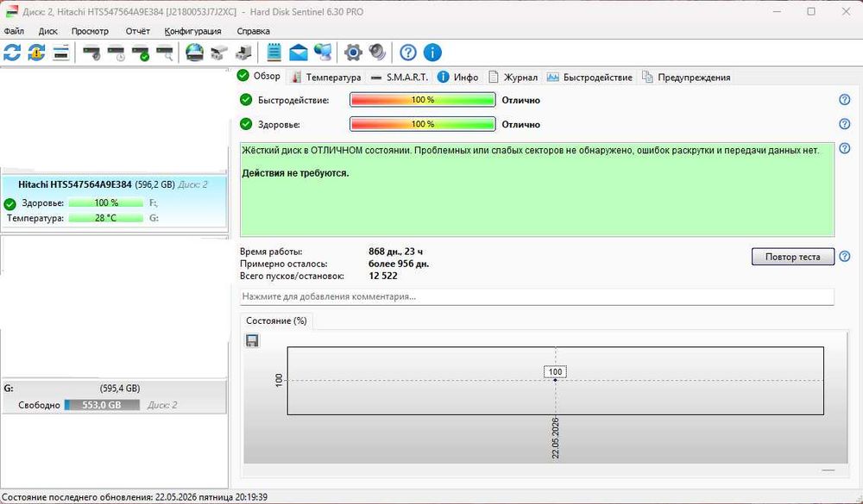
Task: Click the disk icon with magnifying glass
Action: [165, 53]
